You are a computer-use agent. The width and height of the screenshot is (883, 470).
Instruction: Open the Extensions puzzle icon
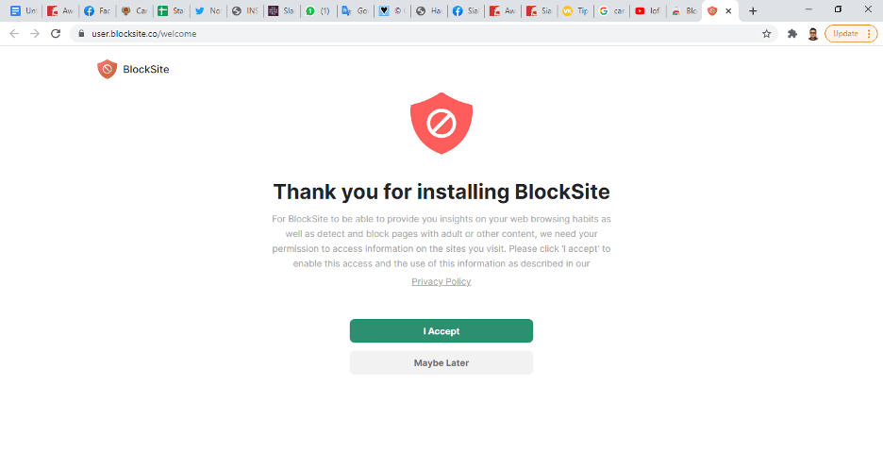pos(792,34)
